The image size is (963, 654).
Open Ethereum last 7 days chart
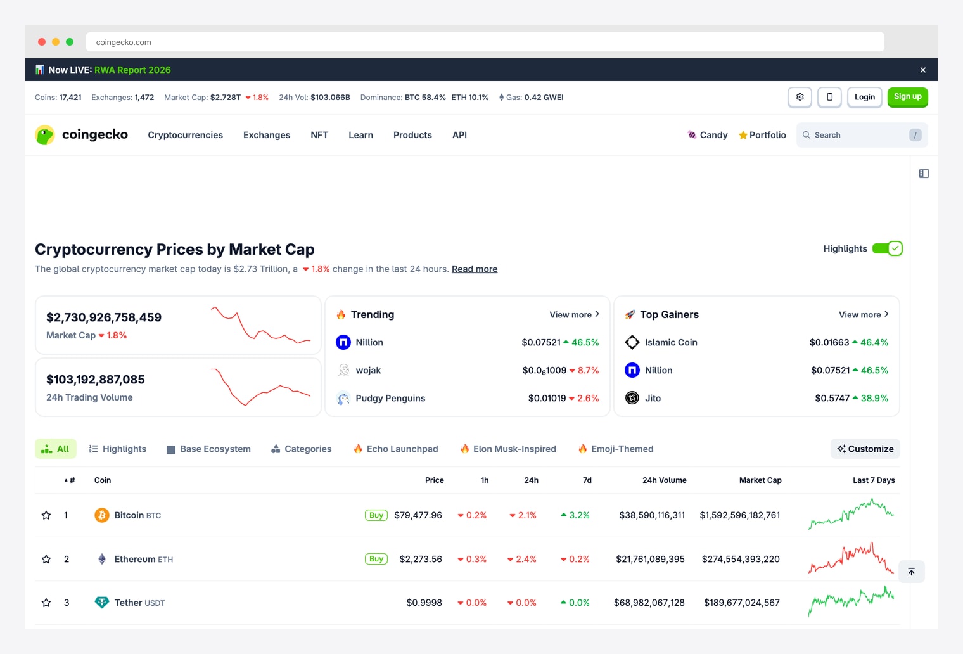click(x=851, y=558)
